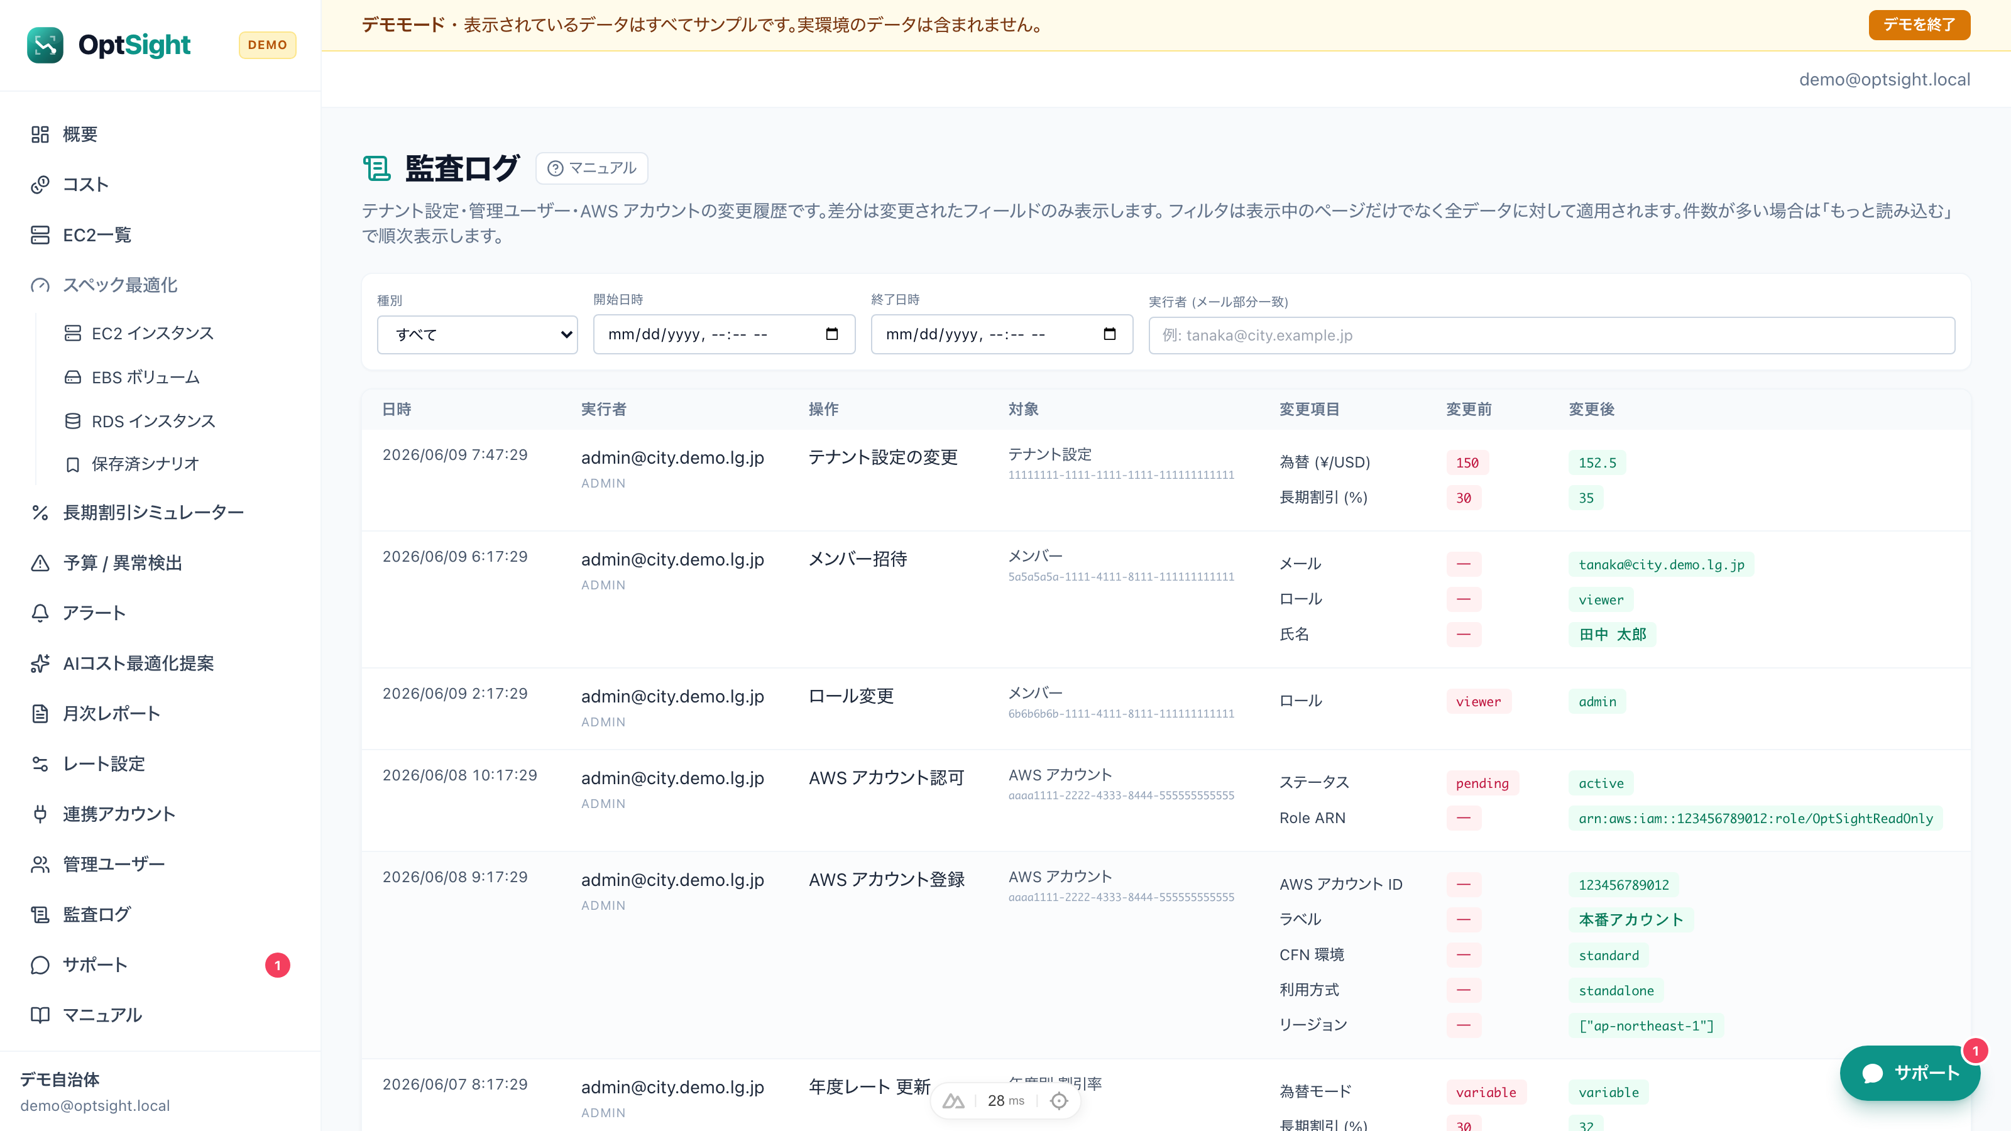Click the ロール変更 operation cell
The width and height of the screenshot is (2011, 1131).
tap(851, 696)
